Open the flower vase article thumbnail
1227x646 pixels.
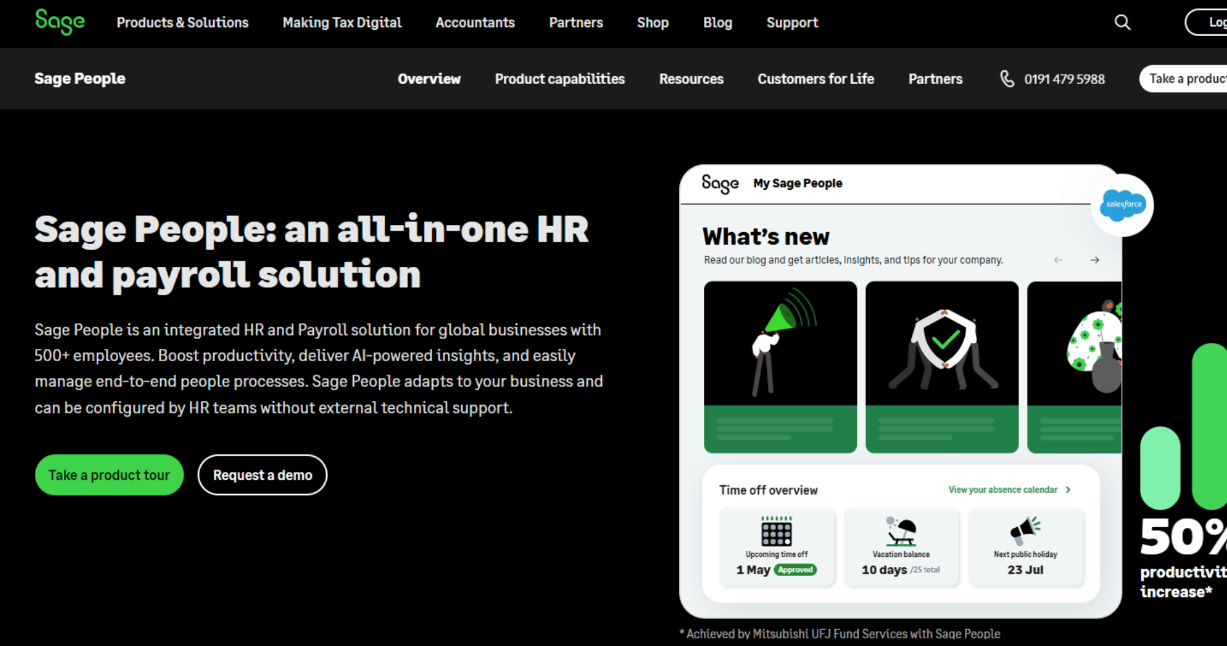tap(1075, 367)
